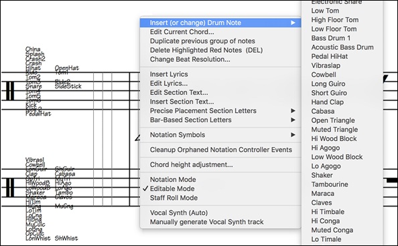The height and width of the screenshot is (246, 398).
Task: Choose Hi Conga from drum list
Action: click(326, 221)
